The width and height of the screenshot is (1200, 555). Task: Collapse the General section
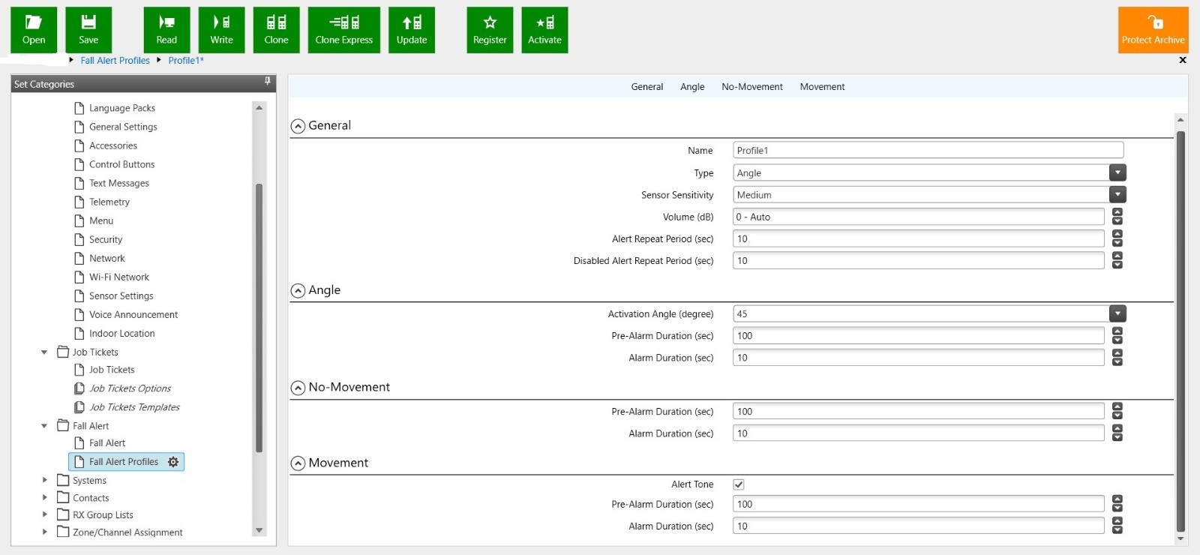pyautogui.click(x=298, y=126)
